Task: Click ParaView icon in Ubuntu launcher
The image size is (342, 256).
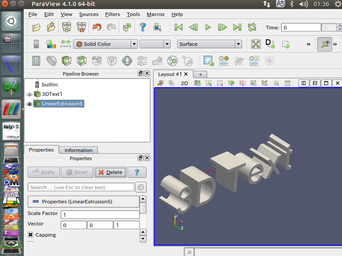Action: point(11,109)
